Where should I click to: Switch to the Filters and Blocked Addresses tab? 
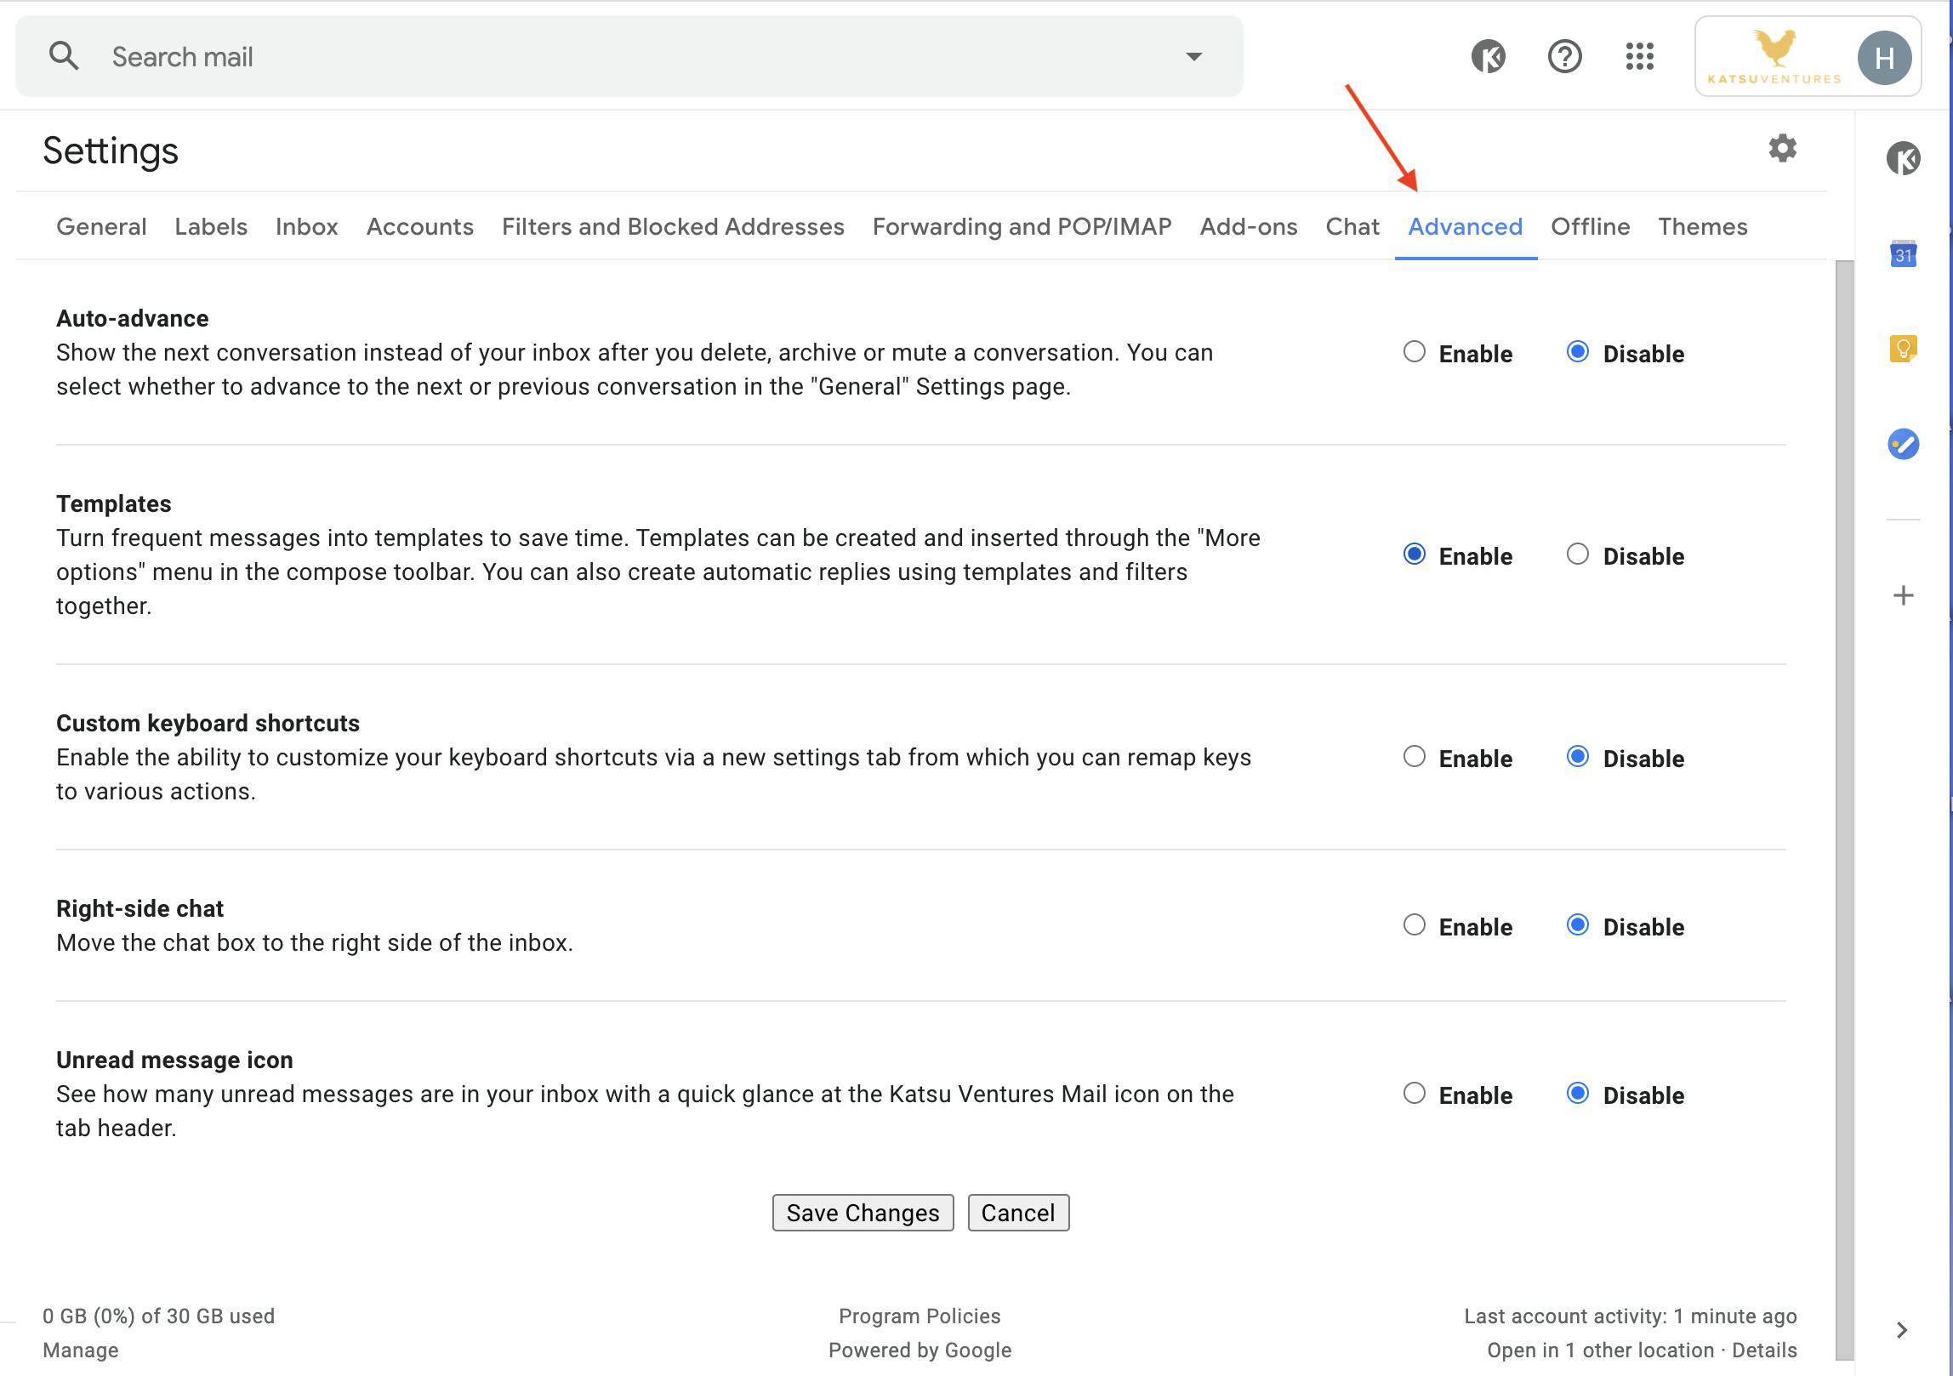[674, 226]
